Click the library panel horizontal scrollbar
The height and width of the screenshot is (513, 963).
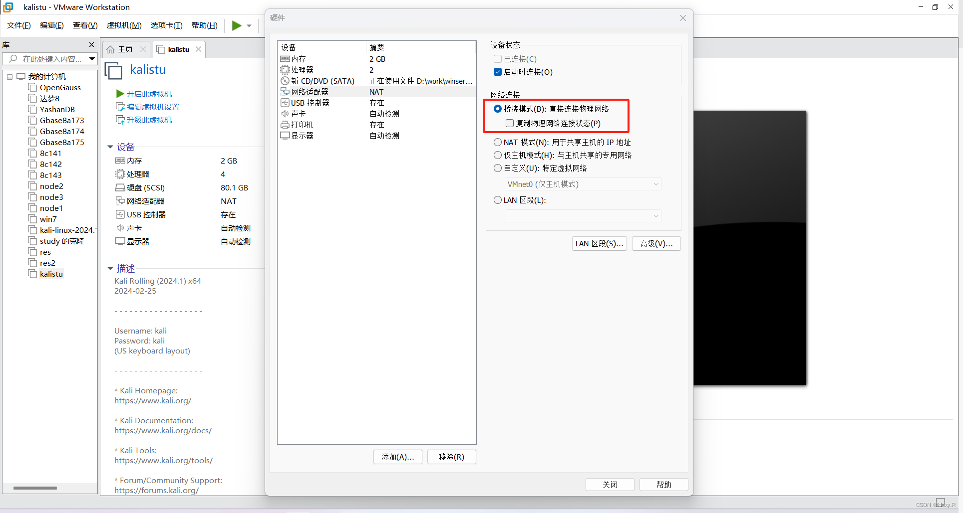pos(35,488)
